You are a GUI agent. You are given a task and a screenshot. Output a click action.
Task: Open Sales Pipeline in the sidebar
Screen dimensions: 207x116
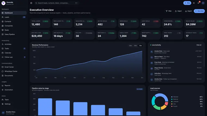(14, 34)
